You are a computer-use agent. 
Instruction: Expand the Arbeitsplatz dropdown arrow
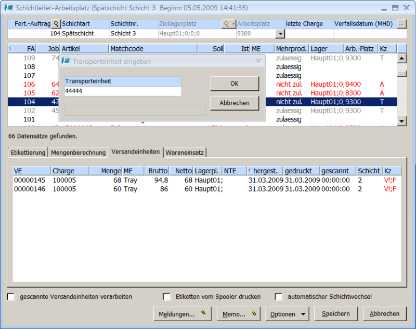pyautogui.click(x=280, y=34)
